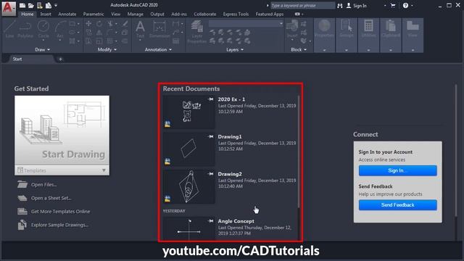
Task: Pin the Angle Concept document
Action: pos(211,220)
